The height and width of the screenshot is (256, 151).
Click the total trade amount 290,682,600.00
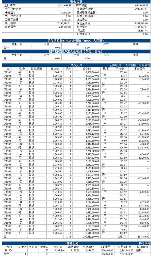(91, 237)
